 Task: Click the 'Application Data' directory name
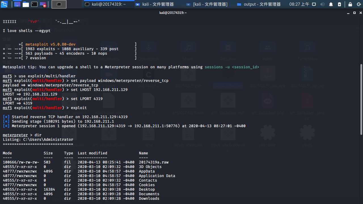(x=157, y=176)
